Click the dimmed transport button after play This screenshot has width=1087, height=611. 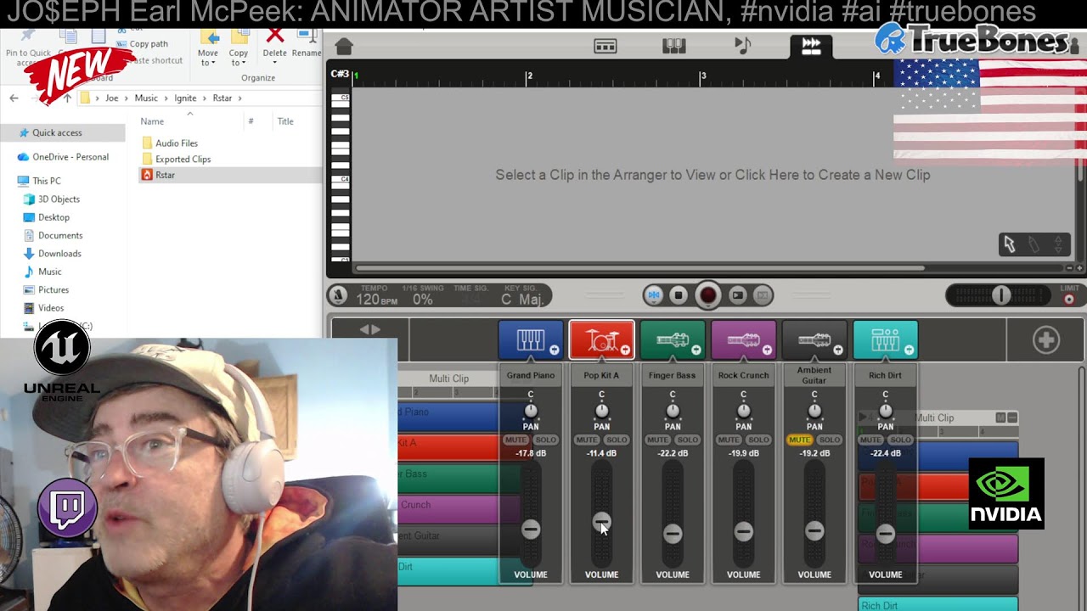click(x=763, y=295)
